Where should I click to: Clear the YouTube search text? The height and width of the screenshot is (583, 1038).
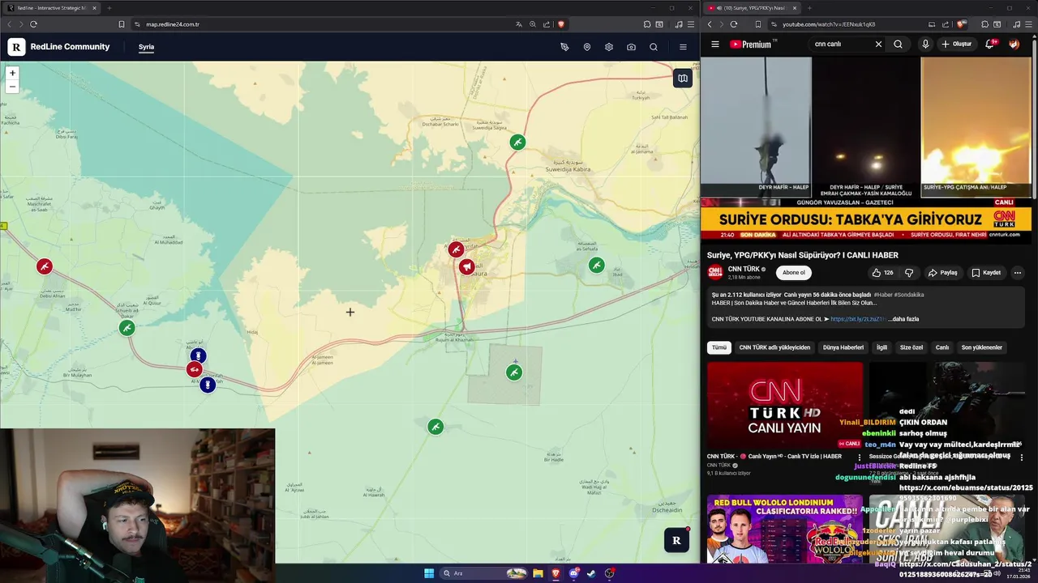point(878,45)
